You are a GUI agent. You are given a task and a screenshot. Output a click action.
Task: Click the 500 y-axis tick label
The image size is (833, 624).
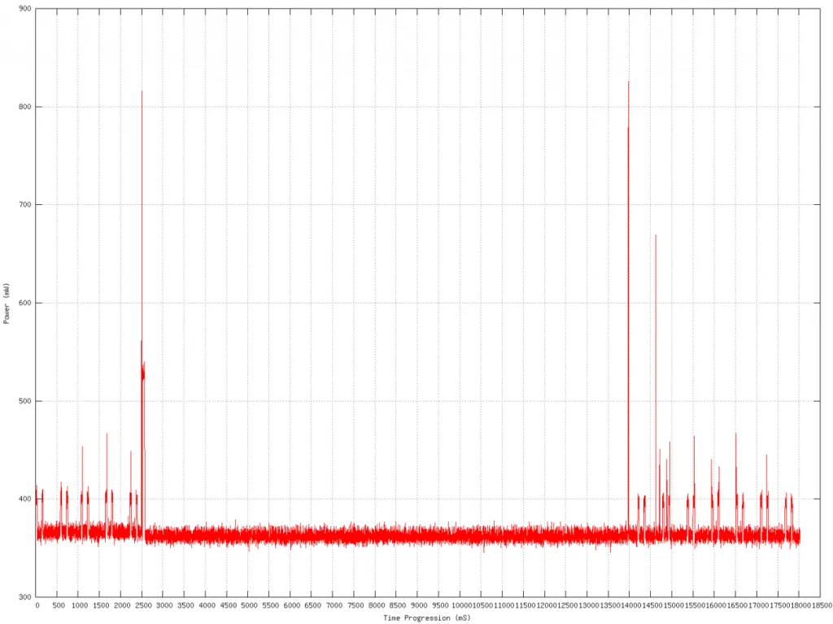[x=24, y=401]
